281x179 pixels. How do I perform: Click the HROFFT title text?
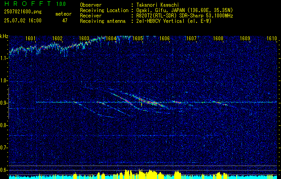coord(28,4)
